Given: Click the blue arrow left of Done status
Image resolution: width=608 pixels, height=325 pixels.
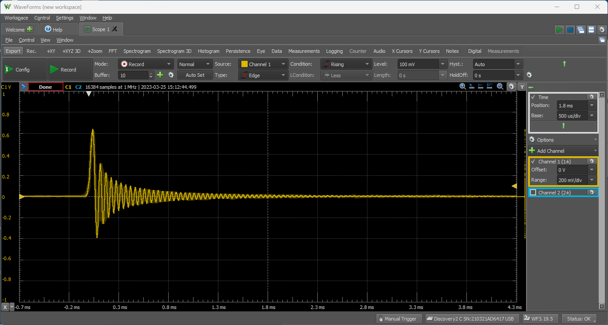Looking at the screenshot, I should [23, 87].
